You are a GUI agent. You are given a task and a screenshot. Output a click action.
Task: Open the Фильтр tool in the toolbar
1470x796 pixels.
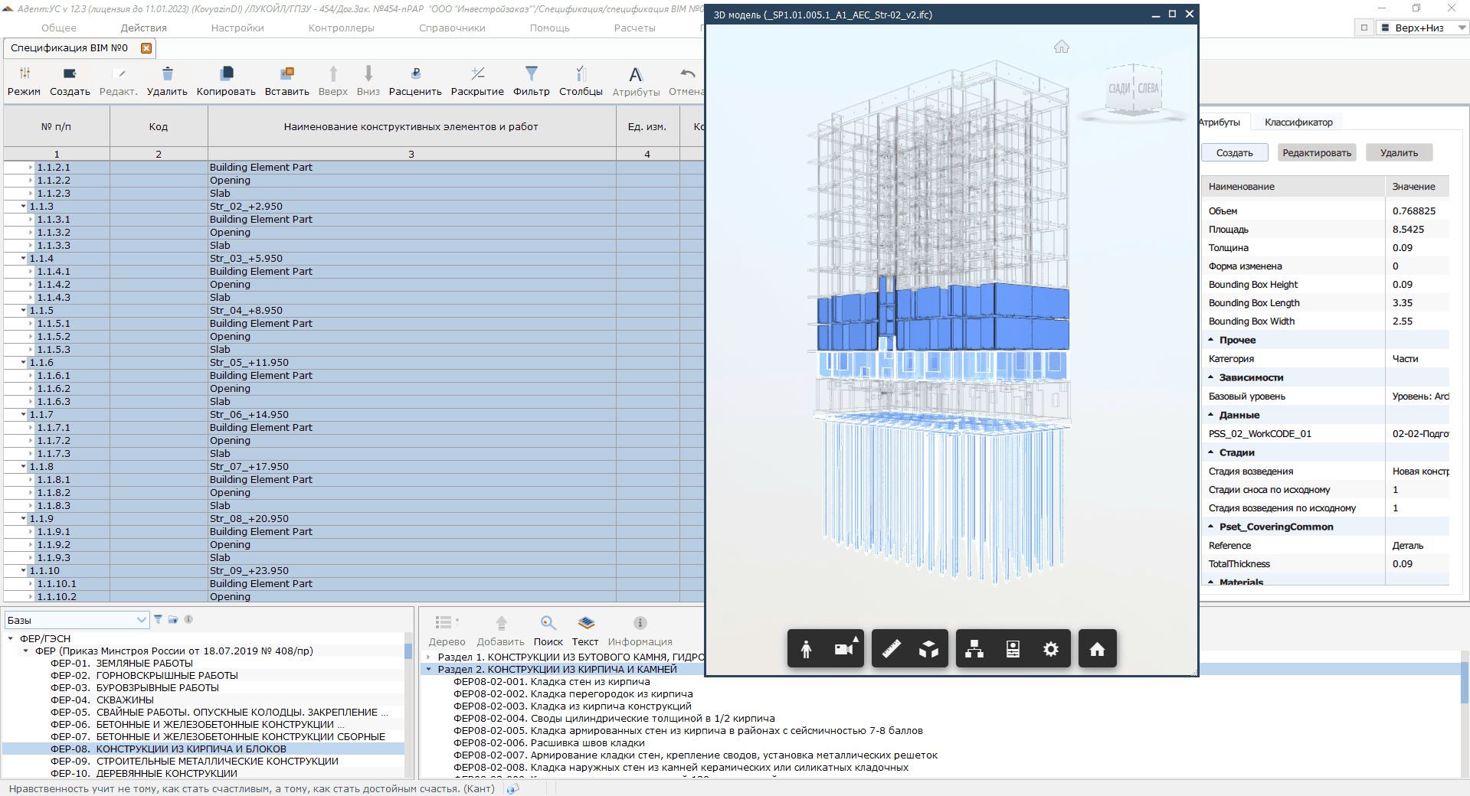click(531, 74)
